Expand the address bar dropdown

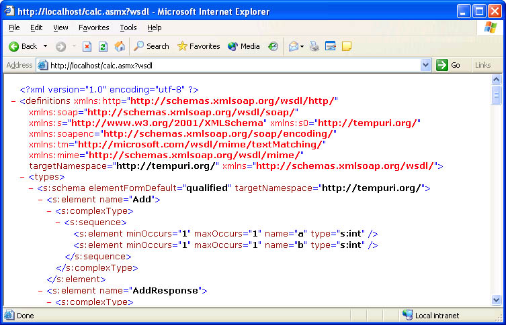point(425,65)
